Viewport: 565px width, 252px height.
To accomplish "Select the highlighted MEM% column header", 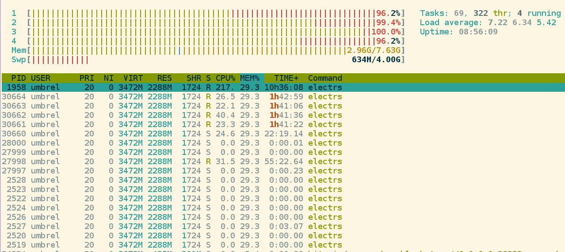I will [252, 78].
